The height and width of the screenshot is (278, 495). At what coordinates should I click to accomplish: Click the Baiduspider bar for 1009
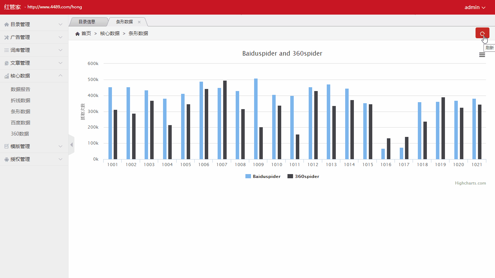(x=256, y=119)
